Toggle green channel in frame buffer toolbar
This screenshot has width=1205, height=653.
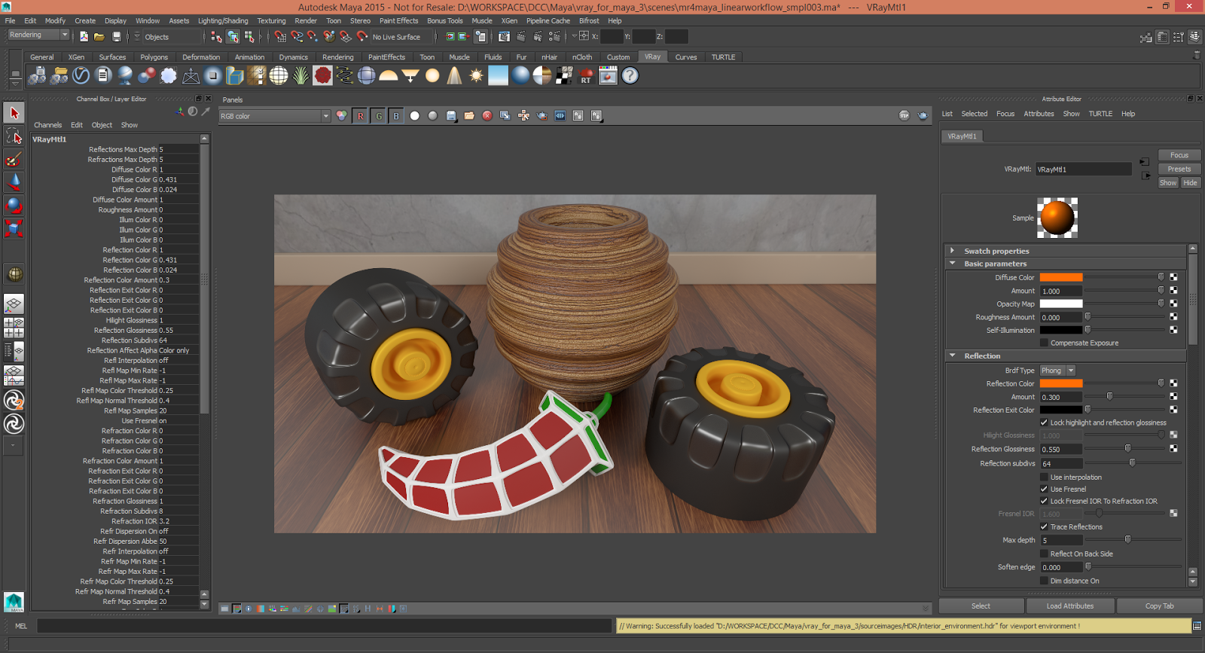[378, 116]
